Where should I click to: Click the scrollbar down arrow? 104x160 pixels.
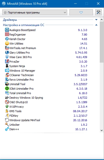coord(101,130)
